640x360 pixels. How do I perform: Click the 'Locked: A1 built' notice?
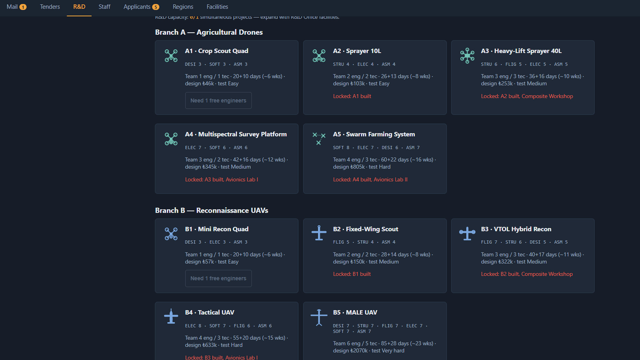tap(352, 96)
